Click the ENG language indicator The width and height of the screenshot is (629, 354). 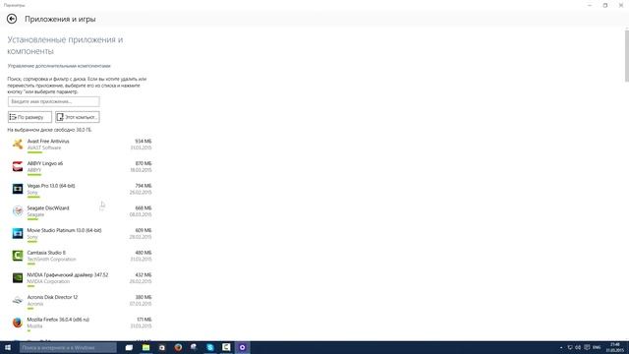pos(597,347)
